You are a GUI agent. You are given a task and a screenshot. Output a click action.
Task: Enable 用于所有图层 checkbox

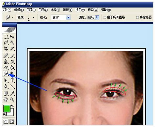[105, 17]
